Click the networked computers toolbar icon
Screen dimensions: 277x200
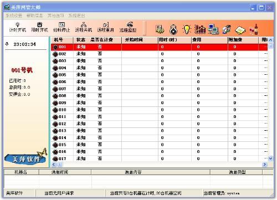click(x=213, y=29)
